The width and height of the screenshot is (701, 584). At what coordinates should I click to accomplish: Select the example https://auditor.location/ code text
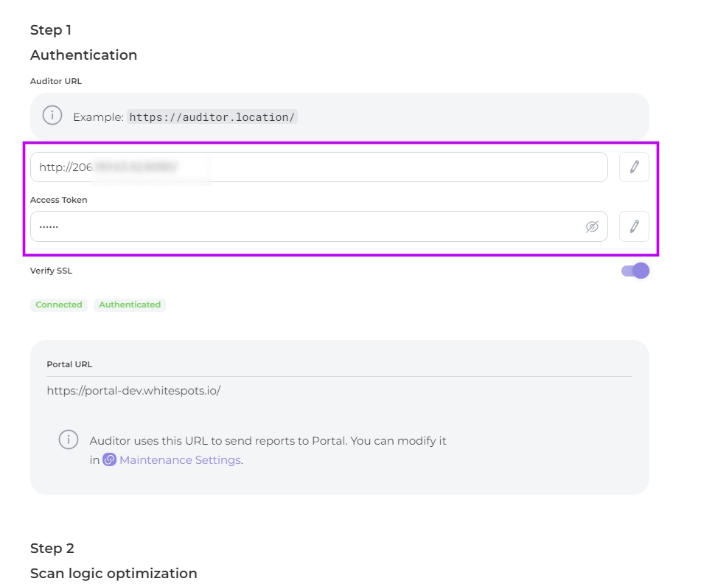click(212, 117)
